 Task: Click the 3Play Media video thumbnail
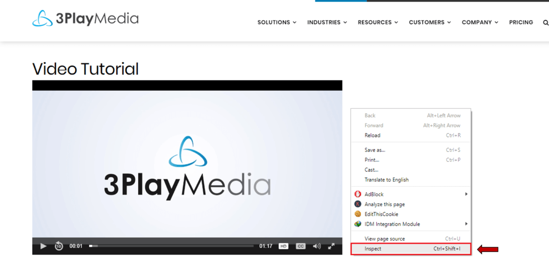coord(187,164)
